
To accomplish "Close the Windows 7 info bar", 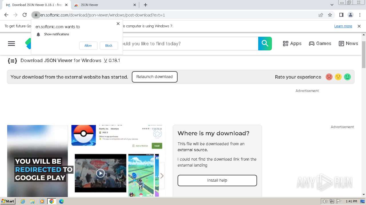I will 359,26.
